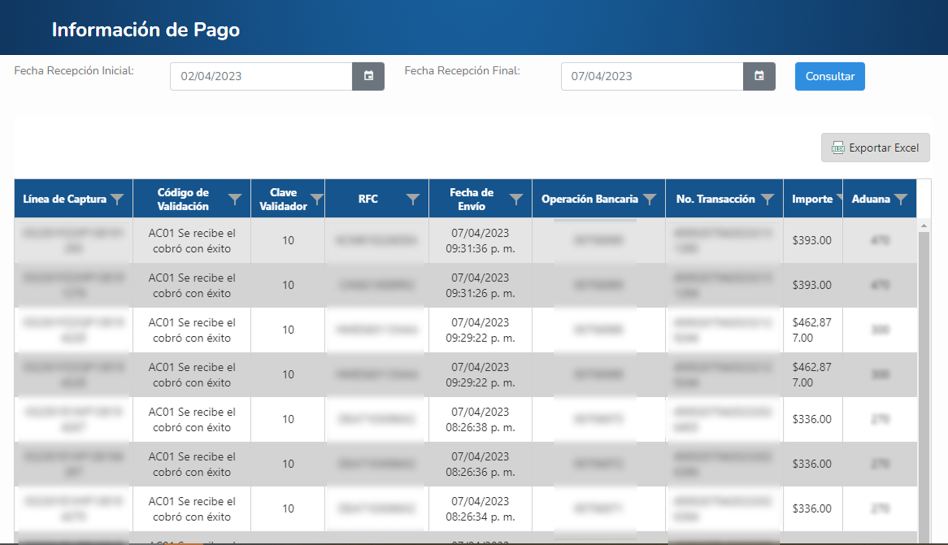
Task: Sort by Aduana column header
Action: point(871,199)
